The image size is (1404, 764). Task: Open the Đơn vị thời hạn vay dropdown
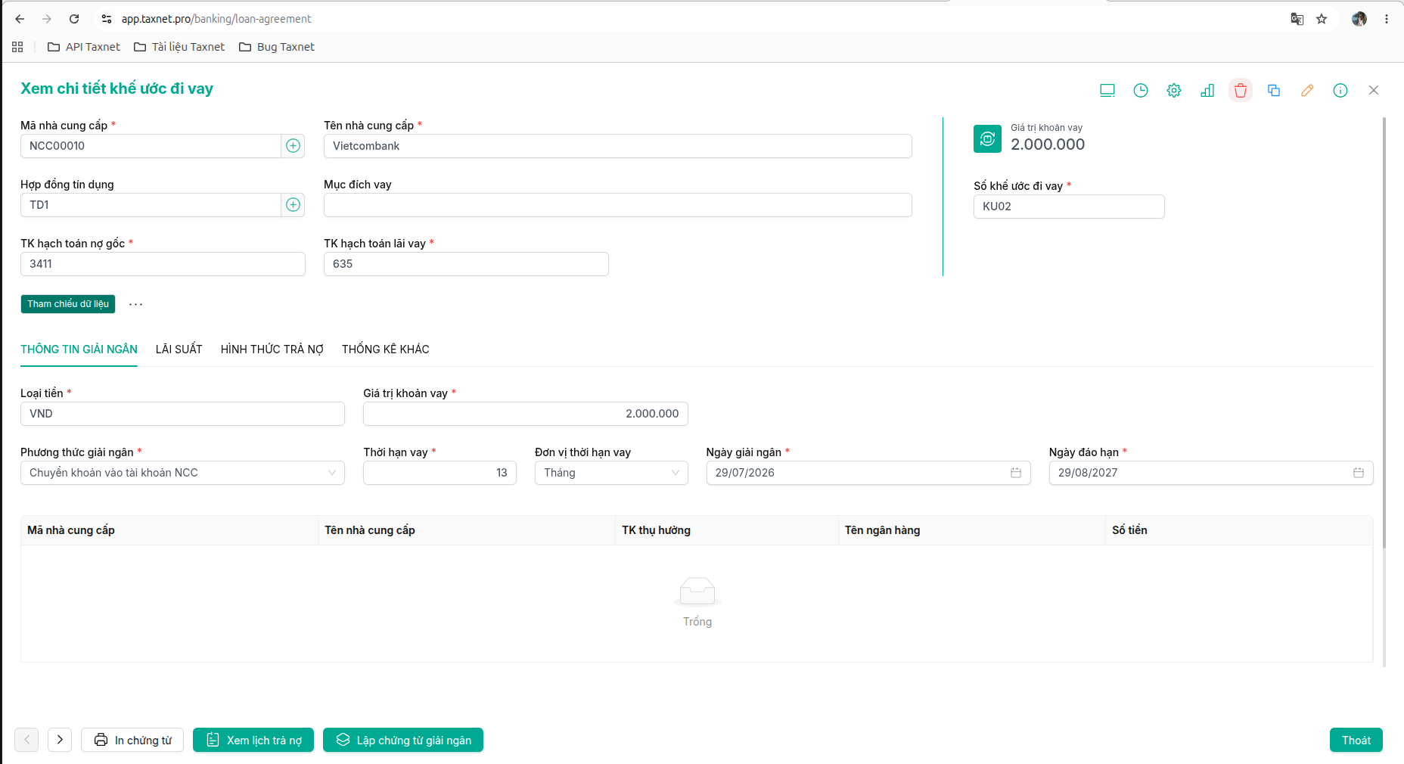611,473
